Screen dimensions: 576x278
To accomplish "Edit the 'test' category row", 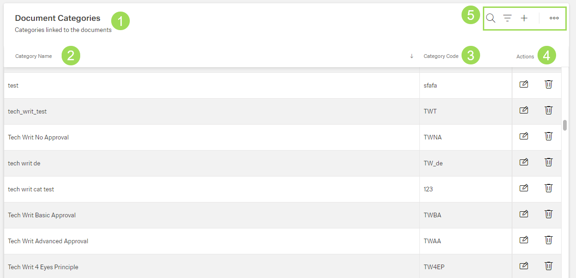I will click(x=524, y=84).
